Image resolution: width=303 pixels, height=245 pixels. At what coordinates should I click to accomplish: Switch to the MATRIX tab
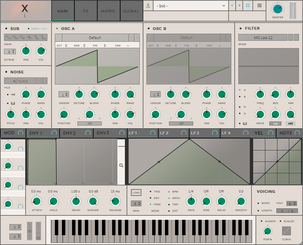coord(108,10)
